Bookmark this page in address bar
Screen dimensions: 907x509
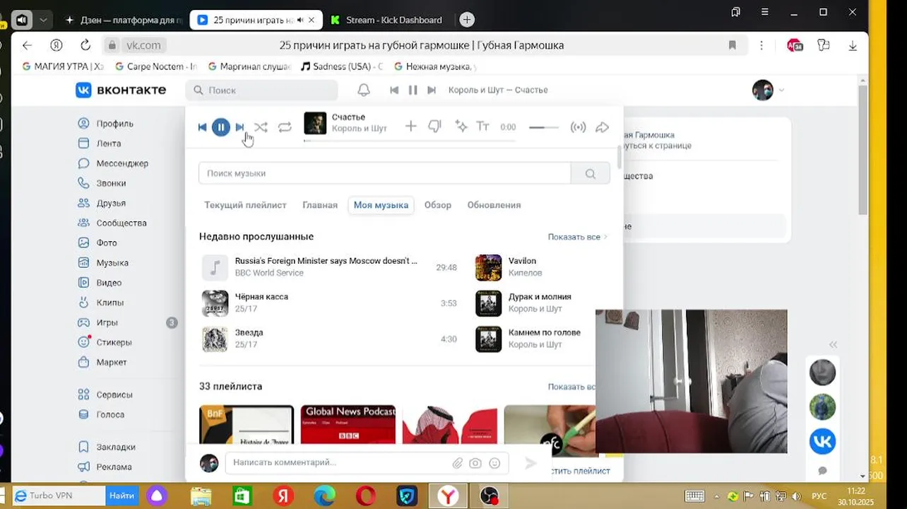pos(733,45)
